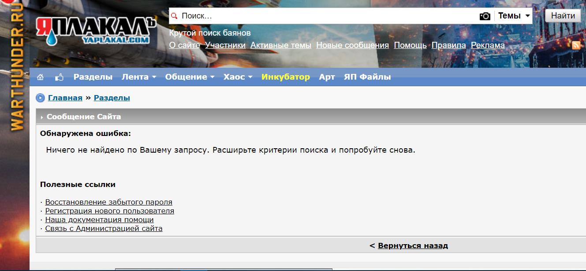Click the Полезные ссылки heading text
Viewport: 586px width, 271px height.
pyautogui.click(x=78, y=184)
